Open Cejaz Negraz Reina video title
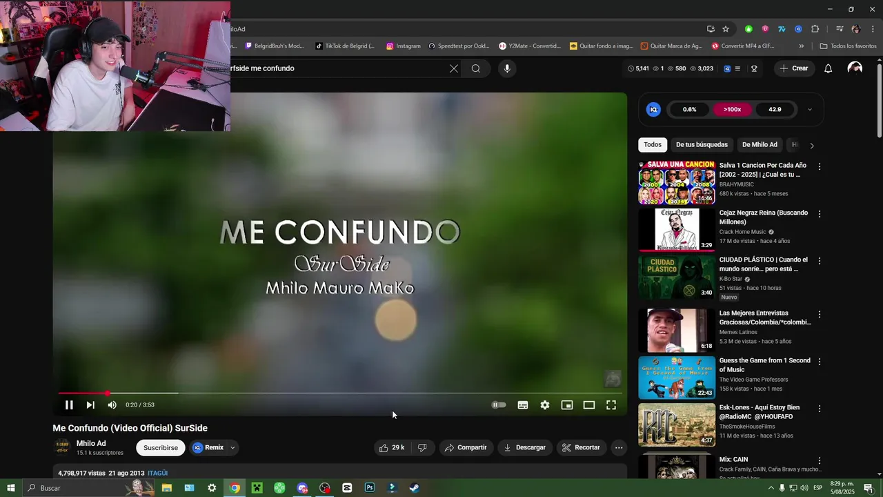The image size is (883, 497). point(764,217)
